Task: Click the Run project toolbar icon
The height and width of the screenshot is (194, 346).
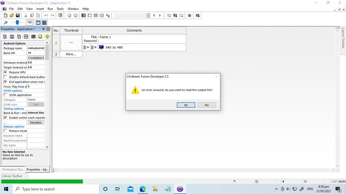Action: click(169, 15)
